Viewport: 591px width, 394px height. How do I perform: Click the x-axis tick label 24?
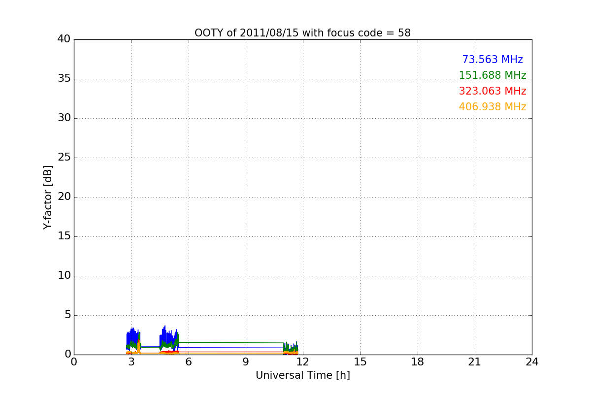(532, 361)
